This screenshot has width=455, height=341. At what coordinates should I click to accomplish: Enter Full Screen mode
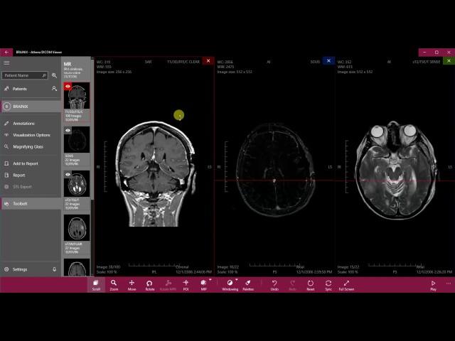[x=346, y=284]
